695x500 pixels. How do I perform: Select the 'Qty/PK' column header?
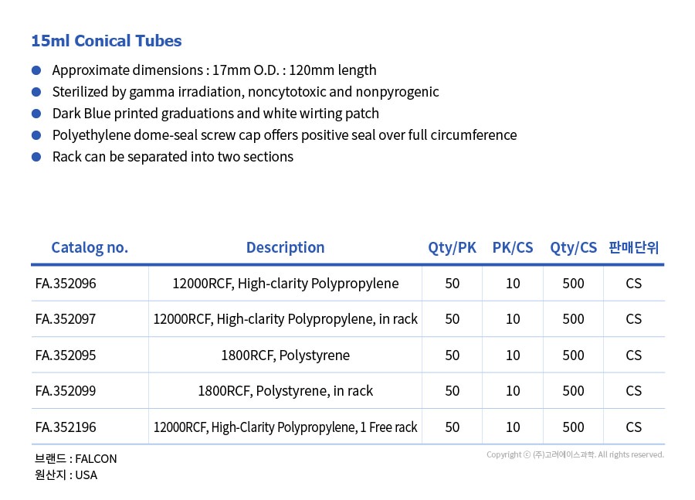click(x=452, y=248)
